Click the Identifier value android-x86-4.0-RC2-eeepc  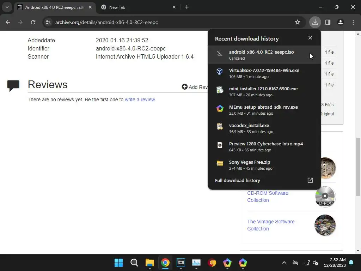pyautogui.click(x=131, y=48)
